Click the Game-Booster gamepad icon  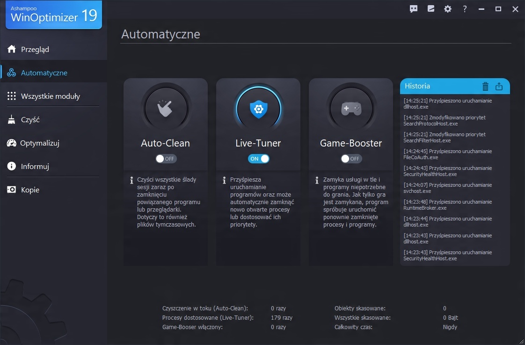pyautogui.click(x=351, y=109)
